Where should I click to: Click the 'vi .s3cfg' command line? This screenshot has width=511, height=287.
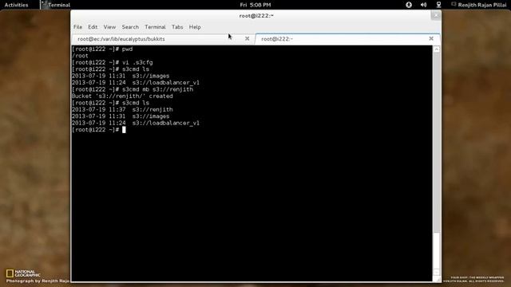click(112, 62)
